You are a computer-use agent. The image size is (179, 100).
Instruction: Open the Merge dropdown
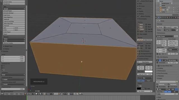click(14, 41)
